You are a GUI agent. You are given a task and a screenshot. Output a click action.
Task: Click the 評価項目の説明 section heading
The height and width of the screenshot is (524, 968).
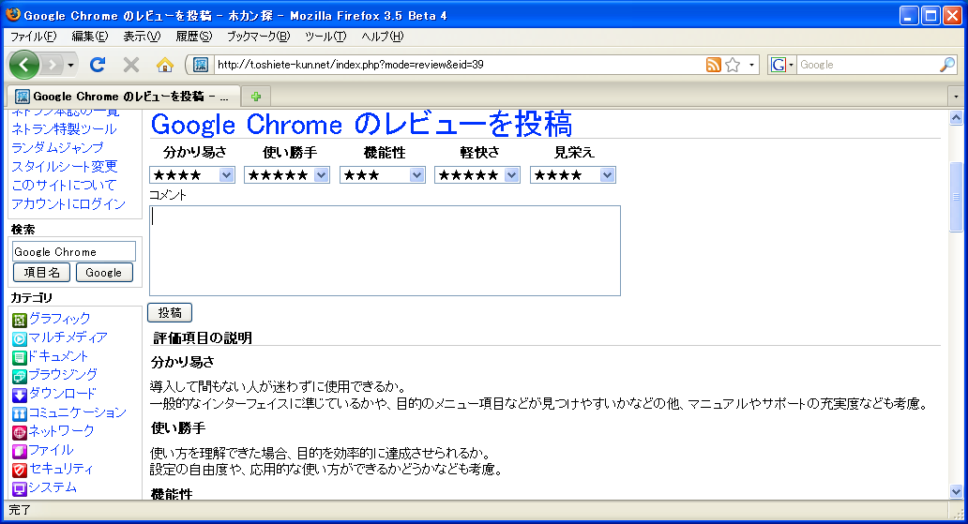coord(203,337)
